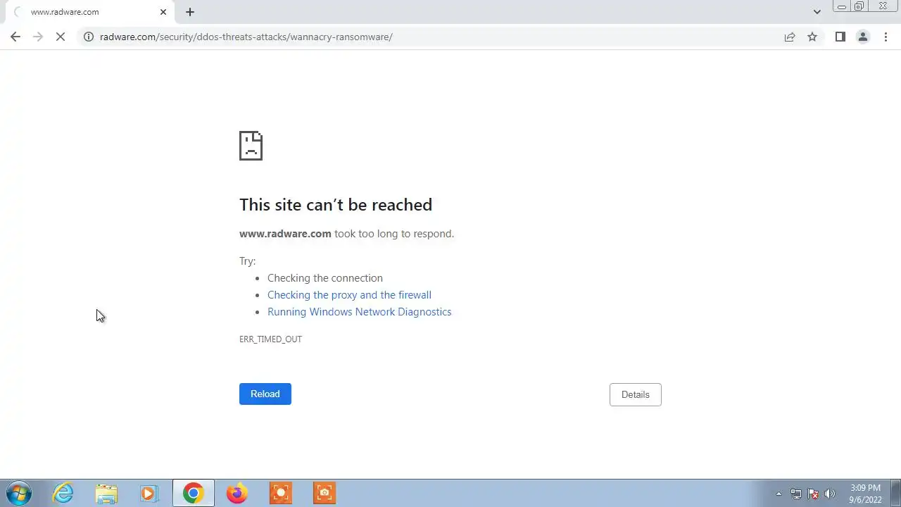View site information icon in address bar
The image size is (901, 507).
tap(89, 37)
